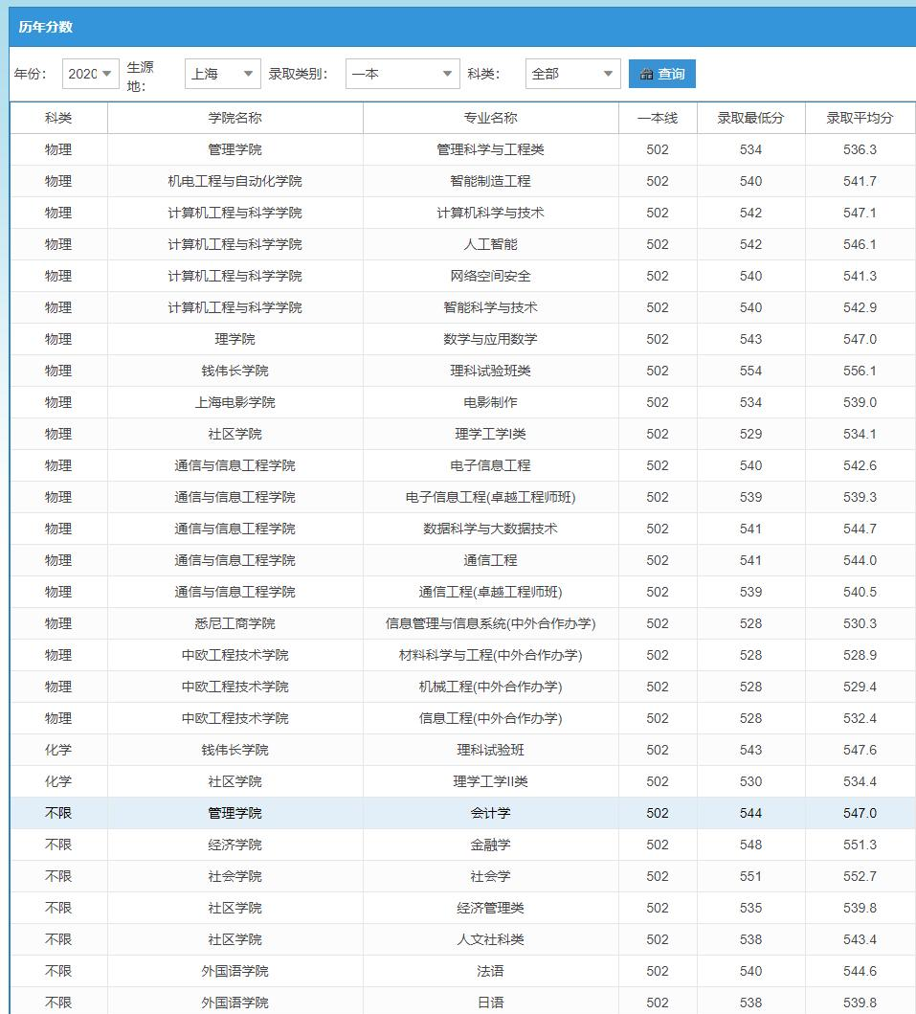The height and width of the screenshot is (1014, 916).
Task: Click the 科类 column header
Action: (58, 118)
